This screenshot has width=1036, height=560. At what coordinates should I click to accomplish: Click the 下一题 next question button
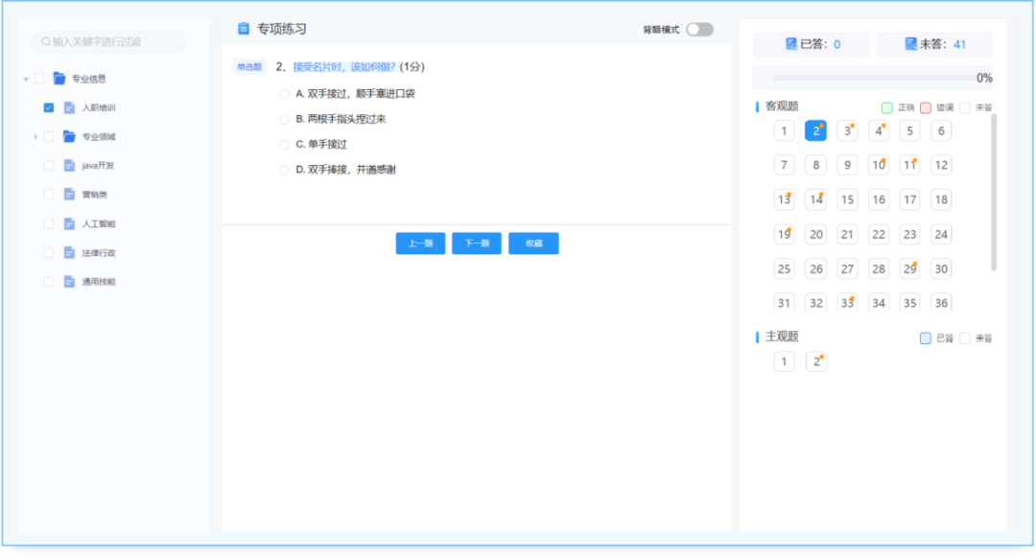pyautogui.click(x=477, y=243)
